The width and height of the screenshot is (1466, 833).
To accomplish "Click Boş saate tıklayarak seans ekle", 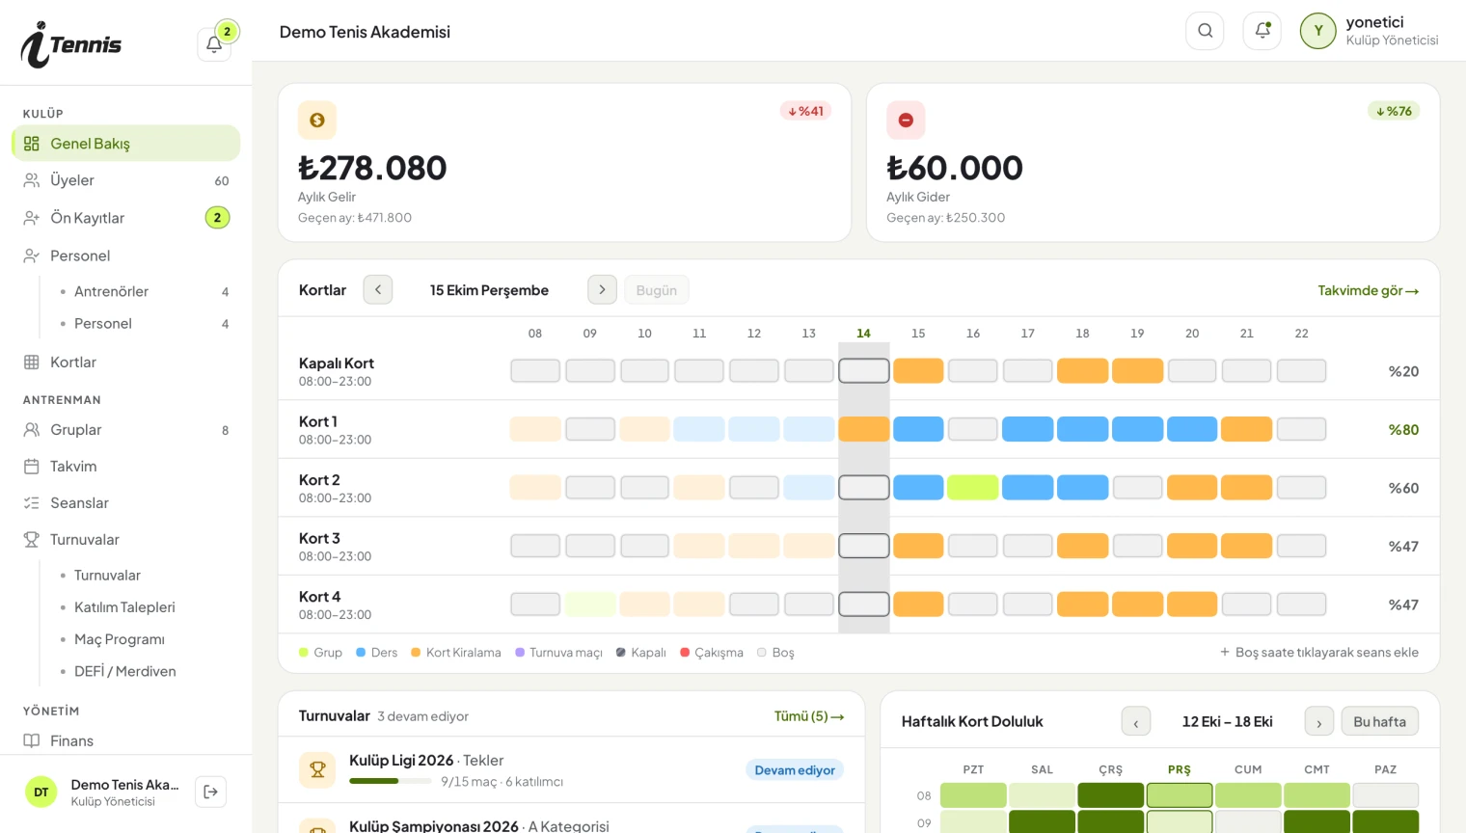I will pyautogui.click(x=1319, y=653).
